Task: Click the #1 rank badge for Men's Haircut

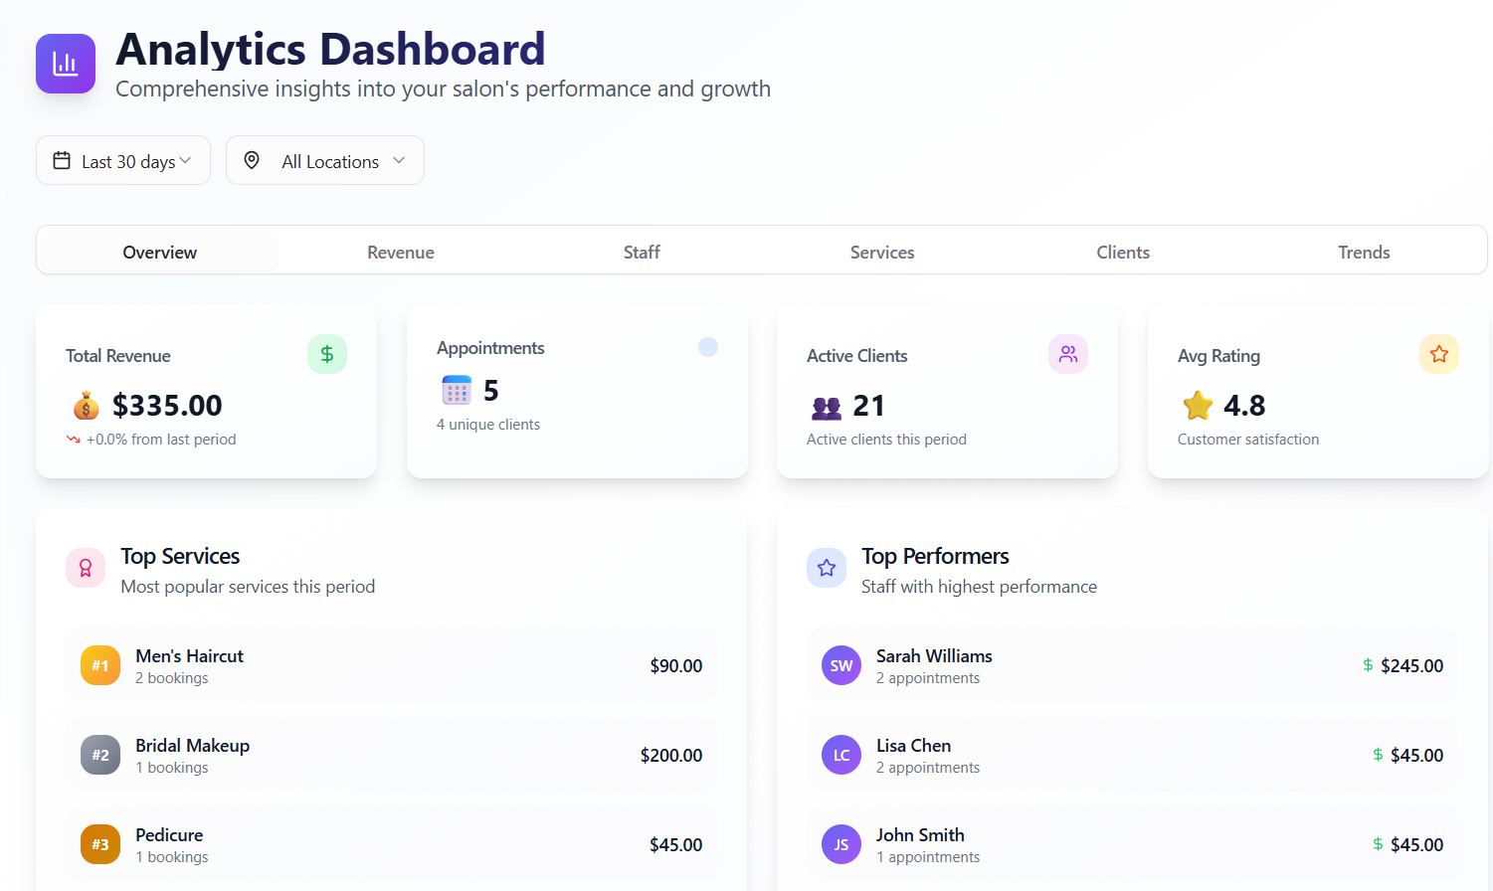Action: click(x=100, y=665)
